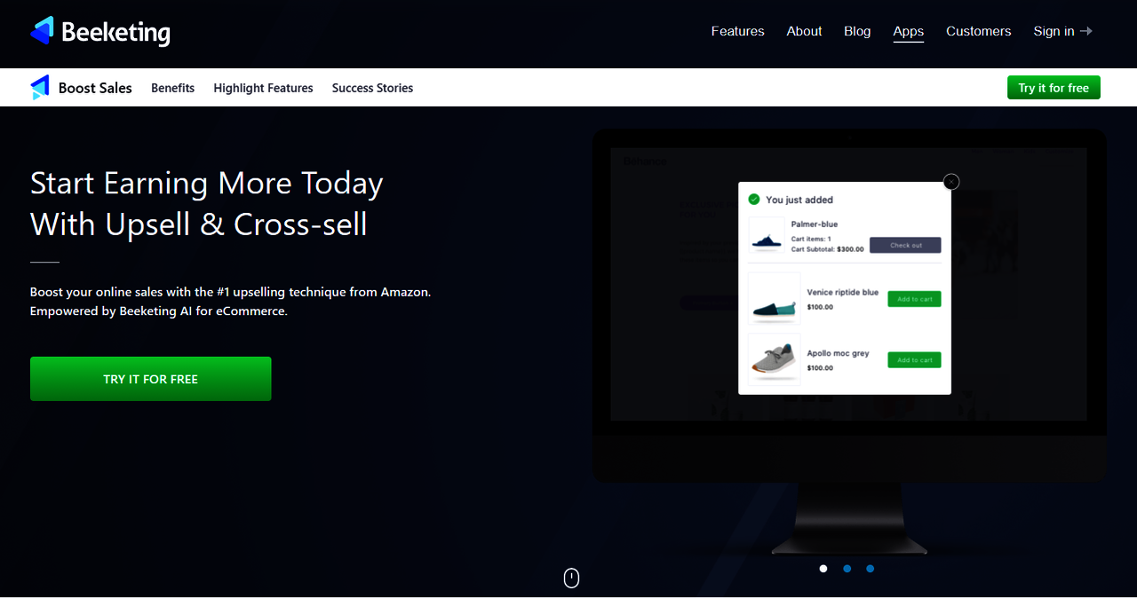Screen dimensions: 1137x598
Task: Jump to the Highlight Features section
Action: click(263, 88)
